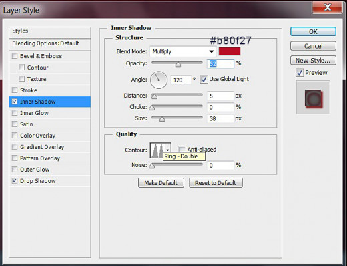Click the angle dial control
347x266 pixels.
[159, 80]
